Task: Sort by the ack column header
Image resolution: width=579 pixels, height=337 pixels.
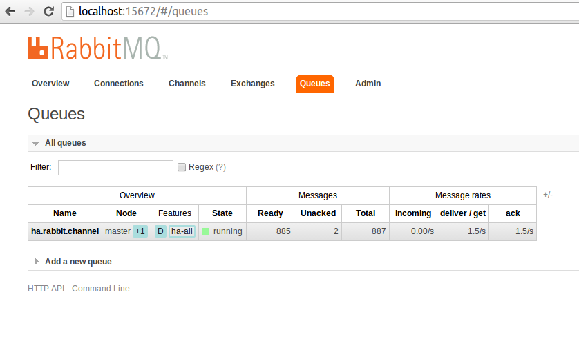Action: (513, 213)
